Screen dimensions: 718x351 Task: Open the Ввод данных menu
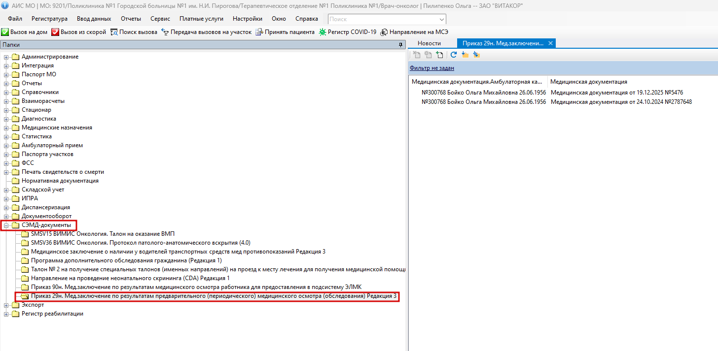[94, 19]
